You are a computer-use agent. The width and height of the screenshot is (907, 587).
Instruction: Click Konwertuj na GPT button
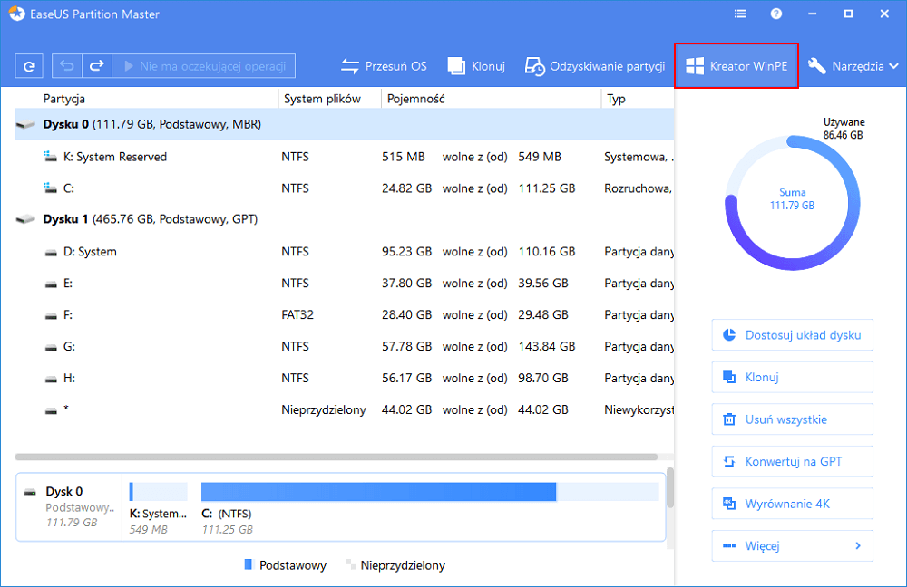pos(792,462)
